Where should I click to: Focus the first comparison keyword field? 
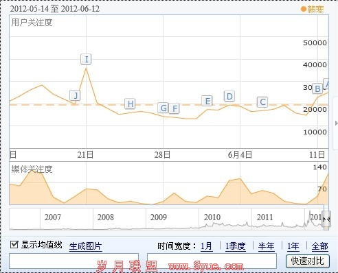(x=74, y=261)
